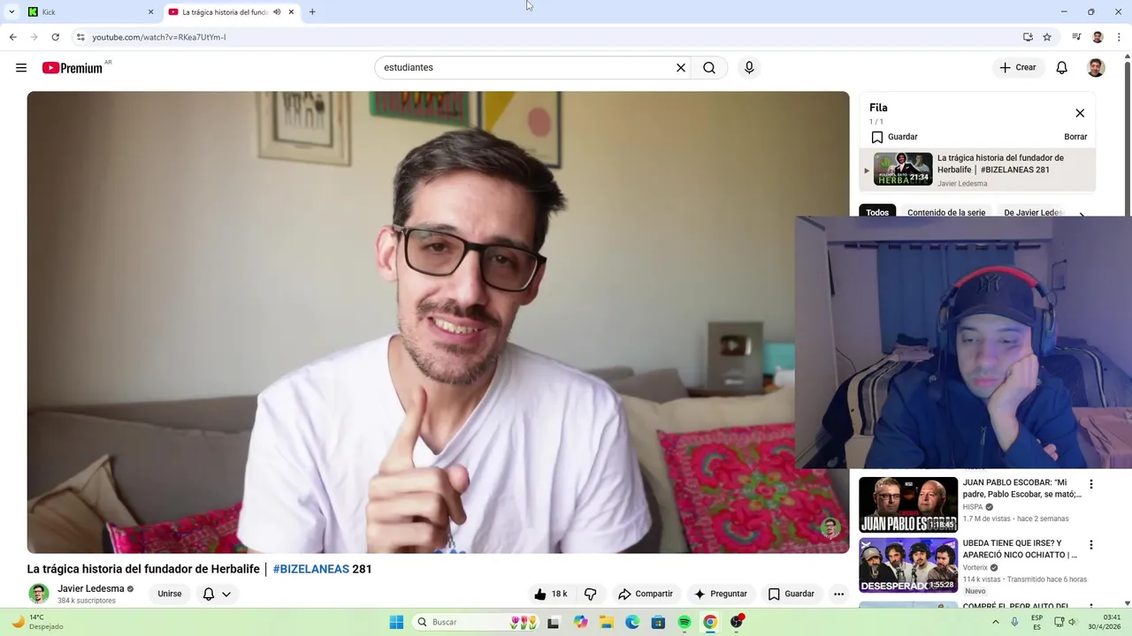Open Javier Ledesma channel avatar
The height and width of the screenshot is (636, 1132).
(39, 594)
